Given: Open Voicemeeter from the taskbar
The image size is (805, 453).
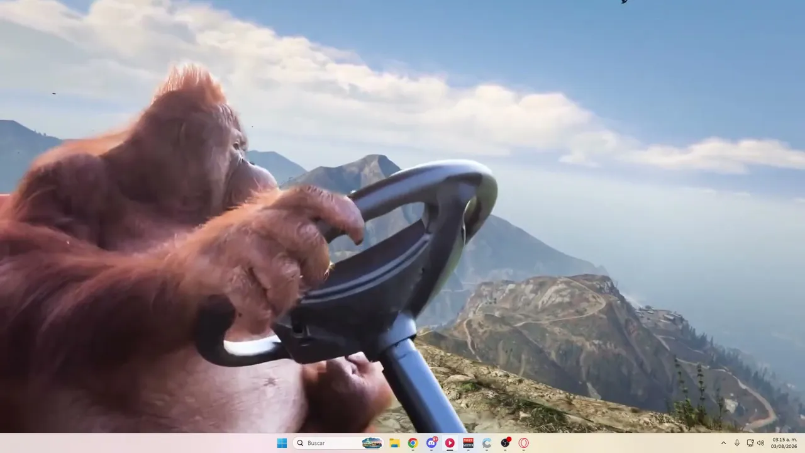Looking at the screenshot, I should [468, 443].
